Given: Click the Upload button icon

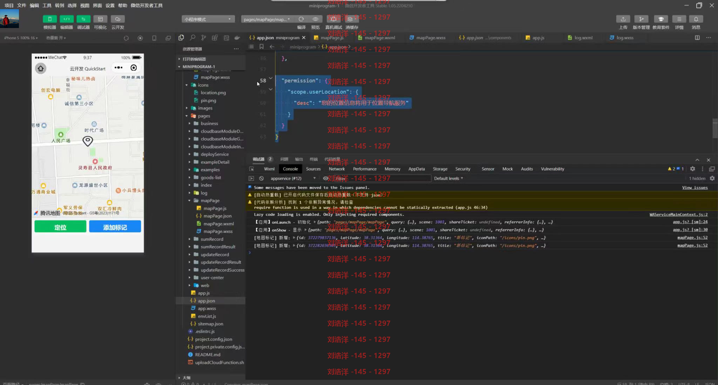Looking at the screenshot, I should pyautogui.click(x=623, y=19).
